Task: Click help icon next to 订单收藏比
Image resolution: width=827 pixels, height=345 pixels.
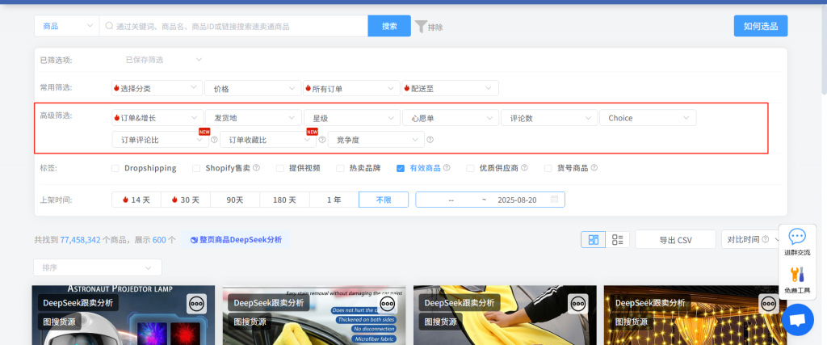Action: click(321, 140)
